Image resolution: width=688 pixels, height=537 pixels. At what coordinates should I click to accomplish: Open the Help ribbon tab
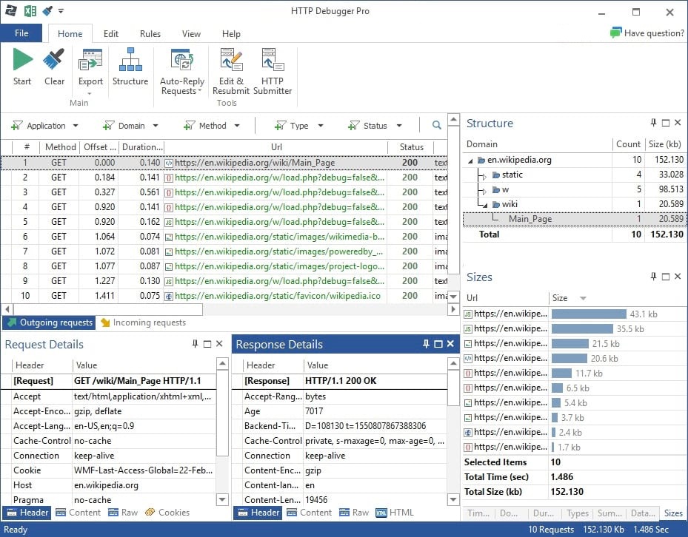point(231,34)
